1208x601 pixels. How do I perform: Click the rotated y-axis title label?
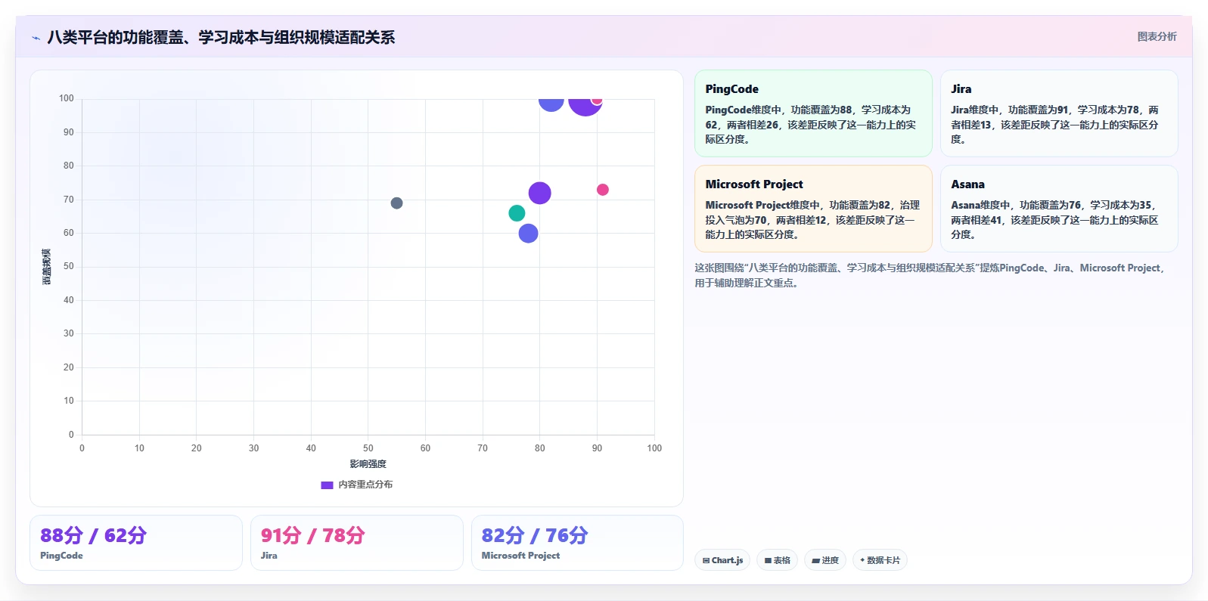coord(46,267)
